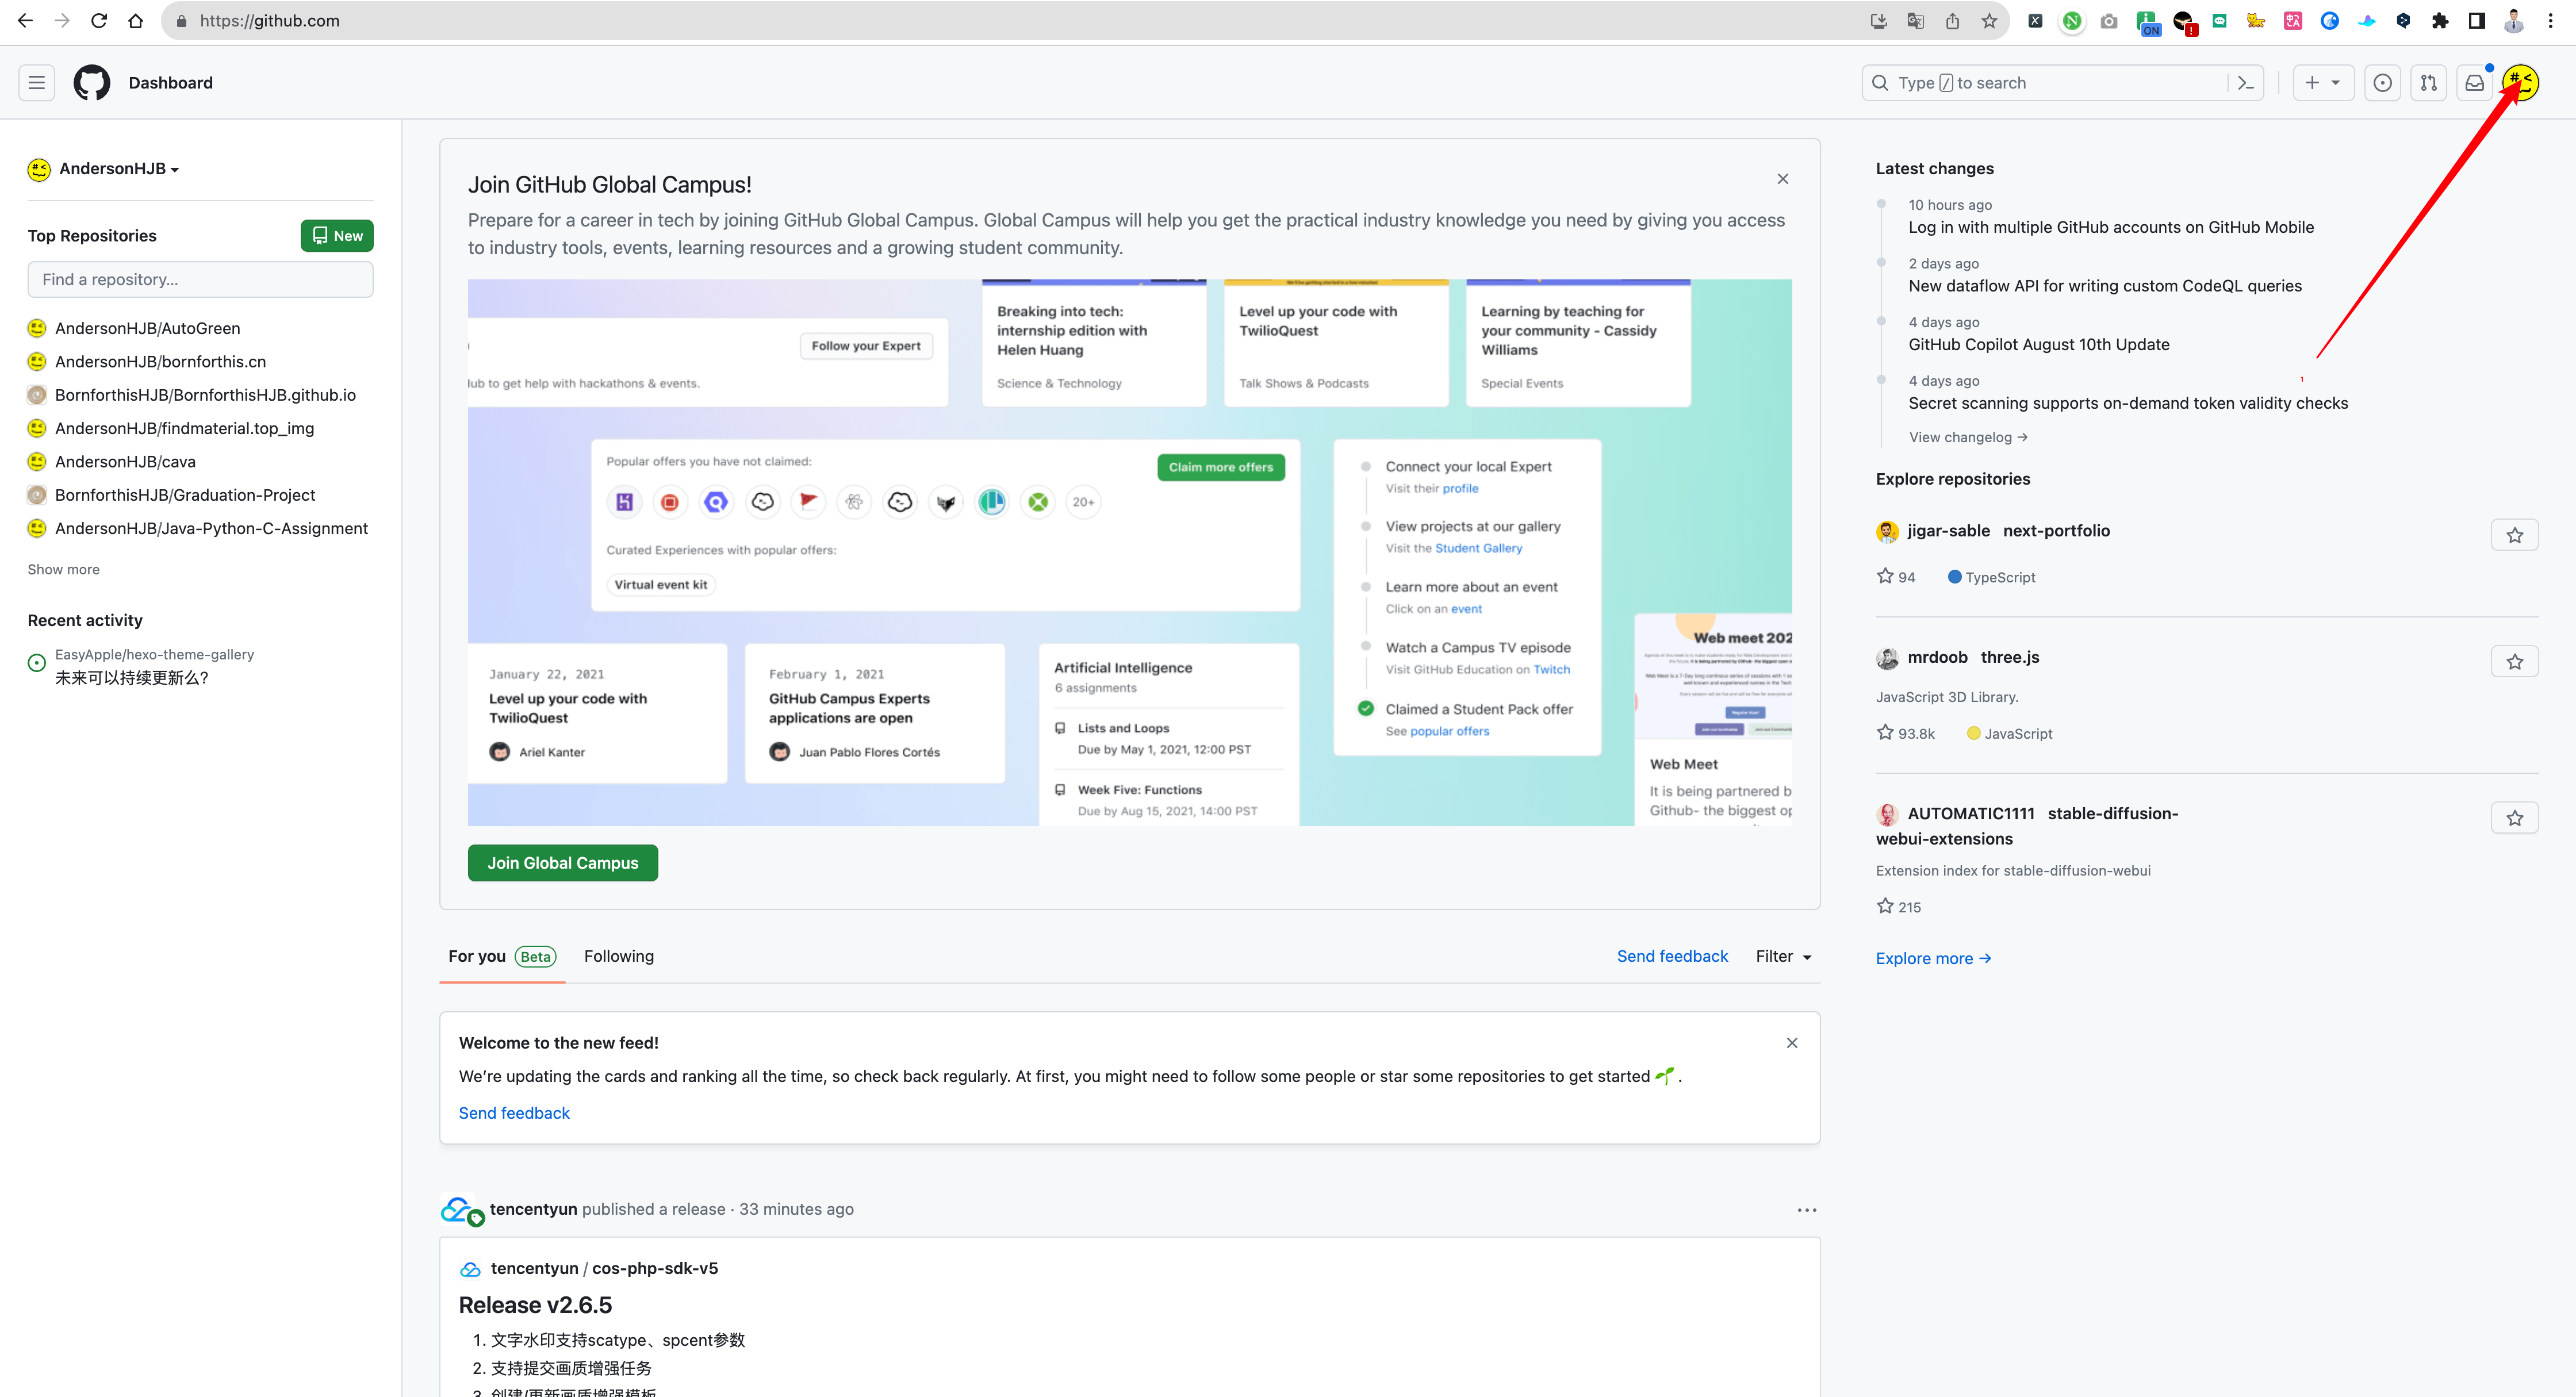The height and width of the screenshot is (1397, 2576).
Task: Toggle the browser side panel icon
Action: click(2477, 21)
